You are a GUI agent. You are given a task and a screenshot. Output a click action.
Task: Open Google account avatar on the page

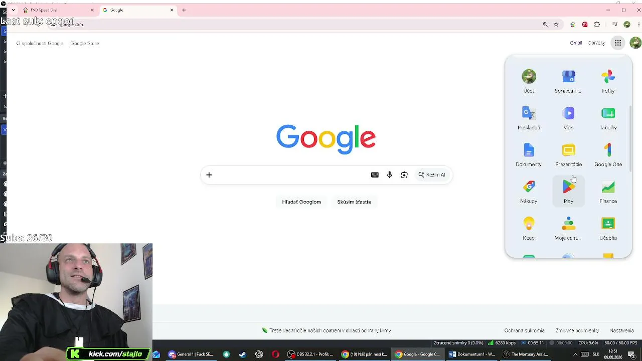[x=635, y=43]
